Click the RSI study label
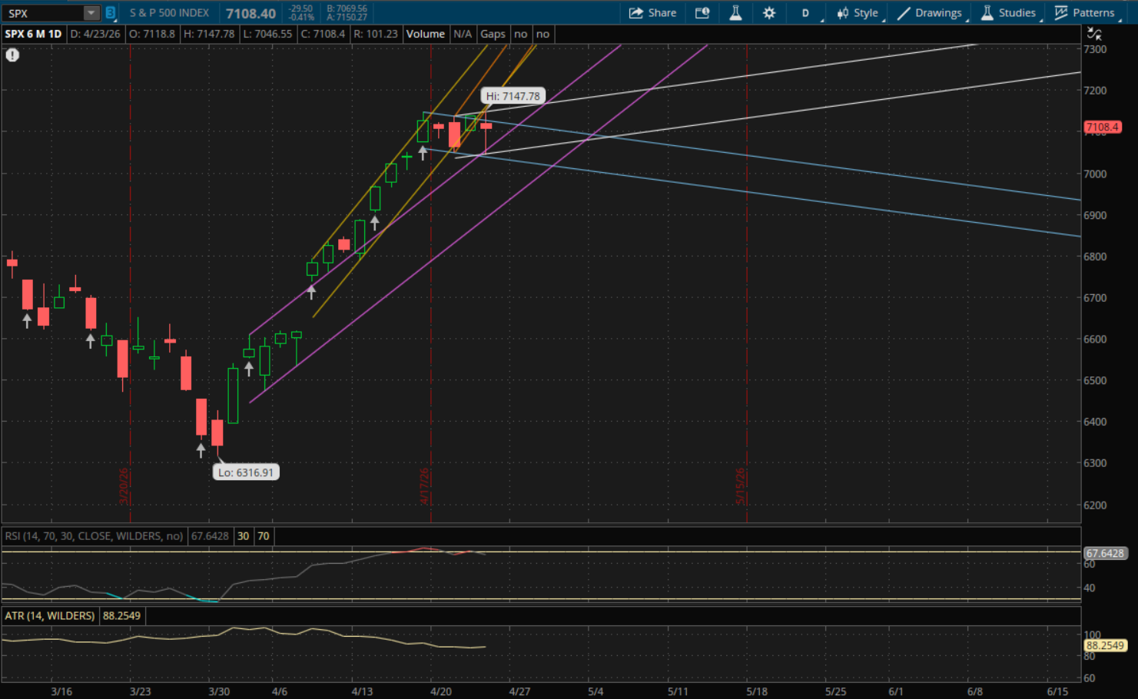This screenshot has width=1138, height=699. click(94, 536)
